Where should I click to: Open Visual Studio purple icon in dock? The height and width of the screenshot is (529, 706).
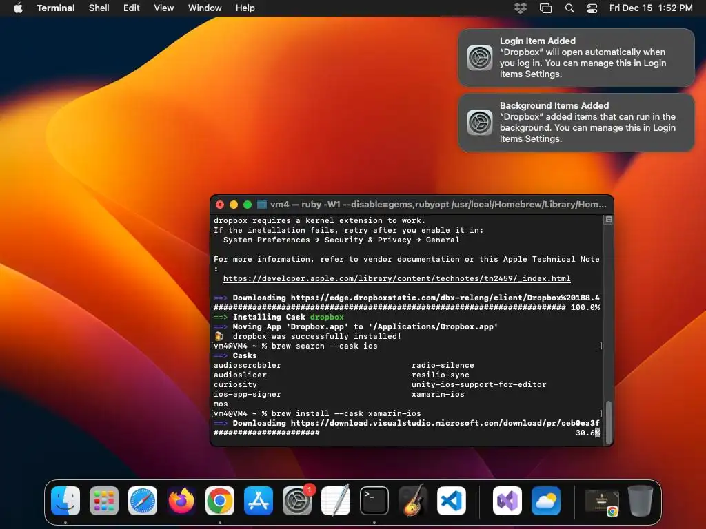coord(507,500)
